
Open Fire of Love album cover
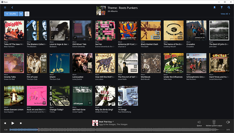(x=37, y=63)
